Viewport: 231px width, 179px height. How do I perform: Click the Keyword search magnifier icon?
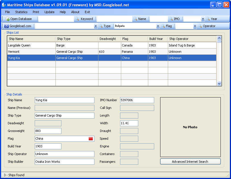77,19
